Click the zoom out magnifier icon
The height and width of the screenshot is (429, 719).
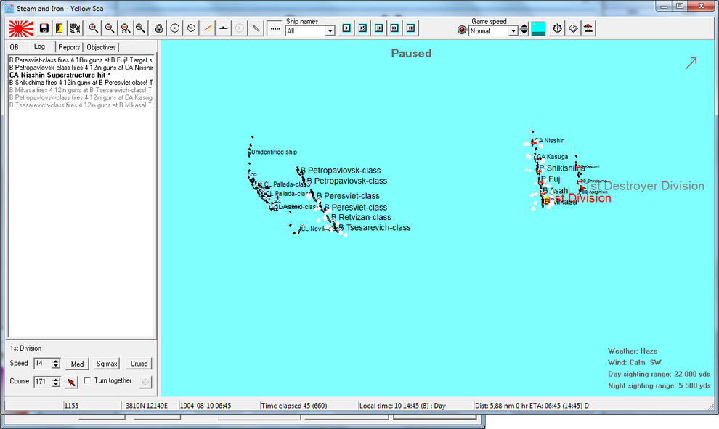109,28
